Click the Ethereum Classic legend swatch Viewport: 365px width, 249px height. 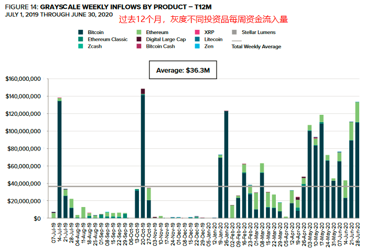tap(81, 39)
